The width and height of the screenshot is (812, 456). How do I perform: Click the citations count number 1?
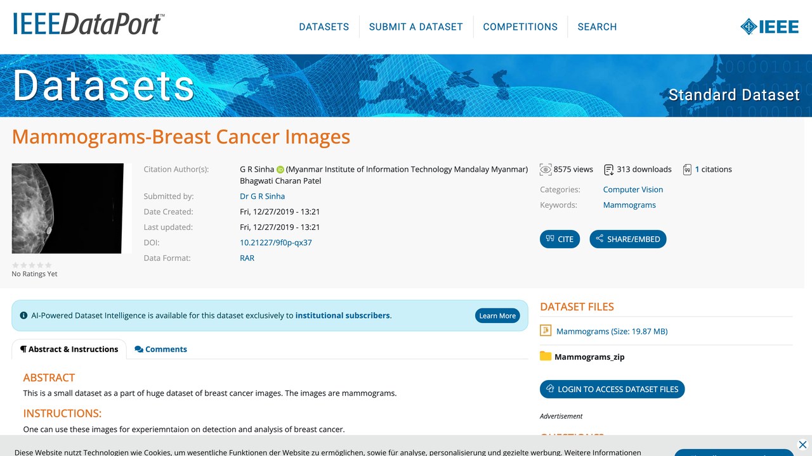(x=697, y=169)
